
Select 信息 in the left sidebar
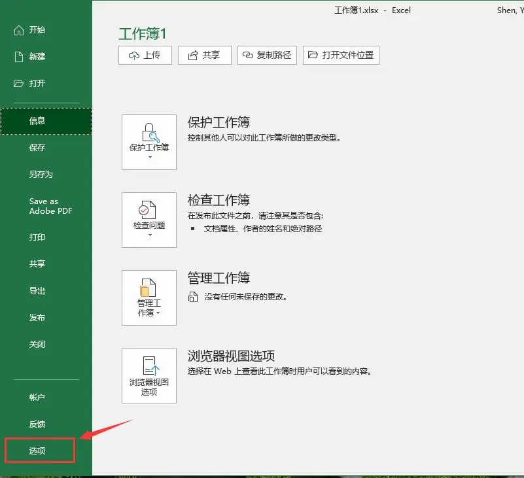point(37,121)
